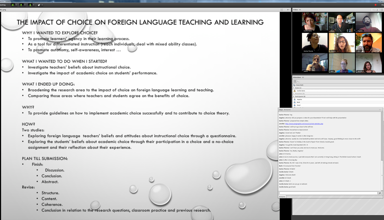The image size is (384, 220).
Task: Select Cecilia Goria's video thumbnail
Action: tap(315, 22)
